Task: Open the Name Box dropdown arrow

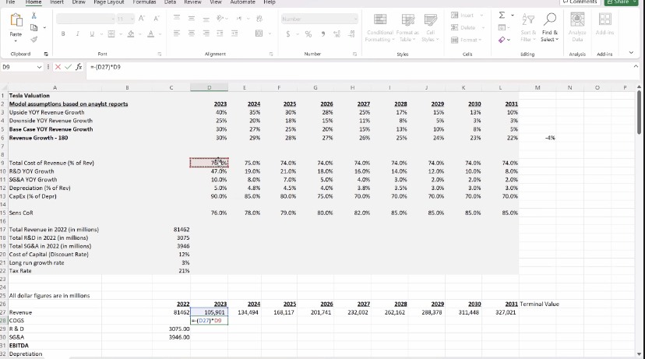Action: point(39,67)
